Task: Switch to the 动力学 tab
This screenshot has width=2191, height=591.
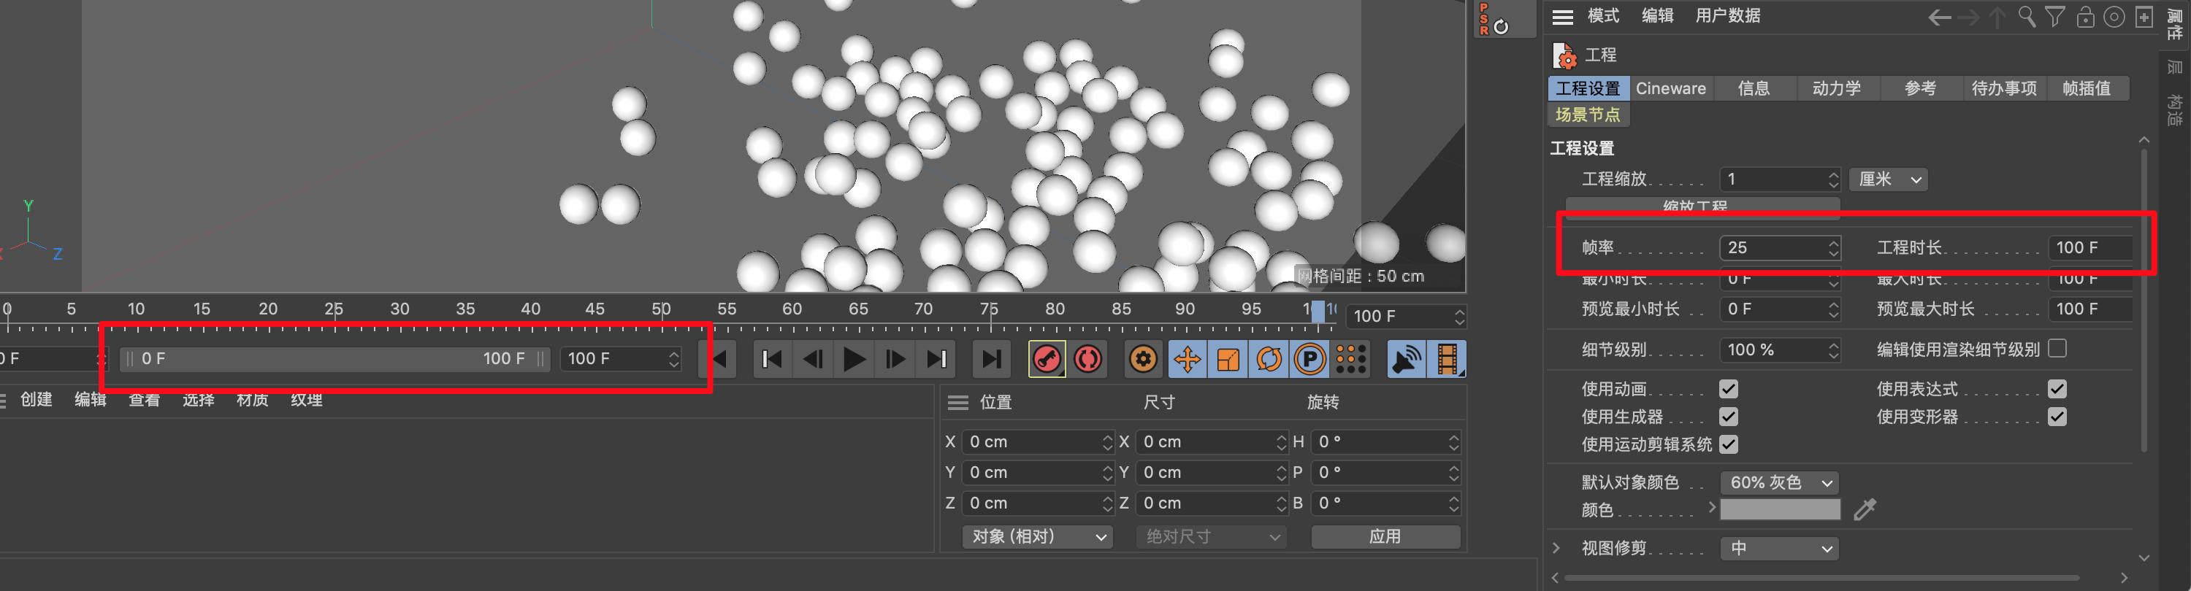Action: coord(1836,88)
